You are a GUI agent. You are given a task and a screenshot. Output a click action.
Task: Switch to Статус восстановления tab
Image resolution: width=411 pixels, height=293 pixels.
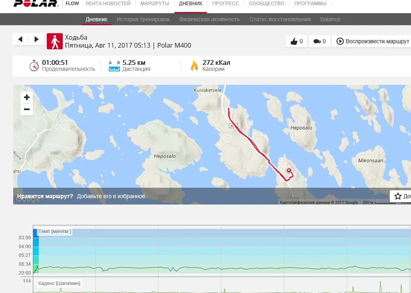(280, 19)
